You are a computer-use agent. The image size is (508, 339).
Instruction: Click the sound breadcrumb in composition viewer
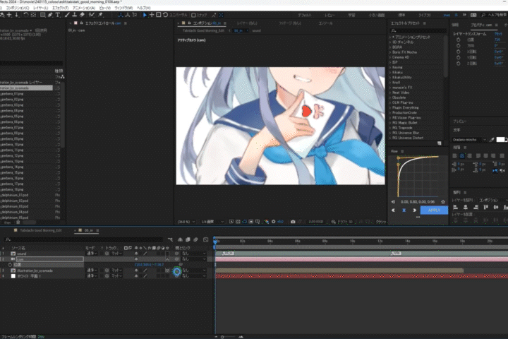[256, 30]
